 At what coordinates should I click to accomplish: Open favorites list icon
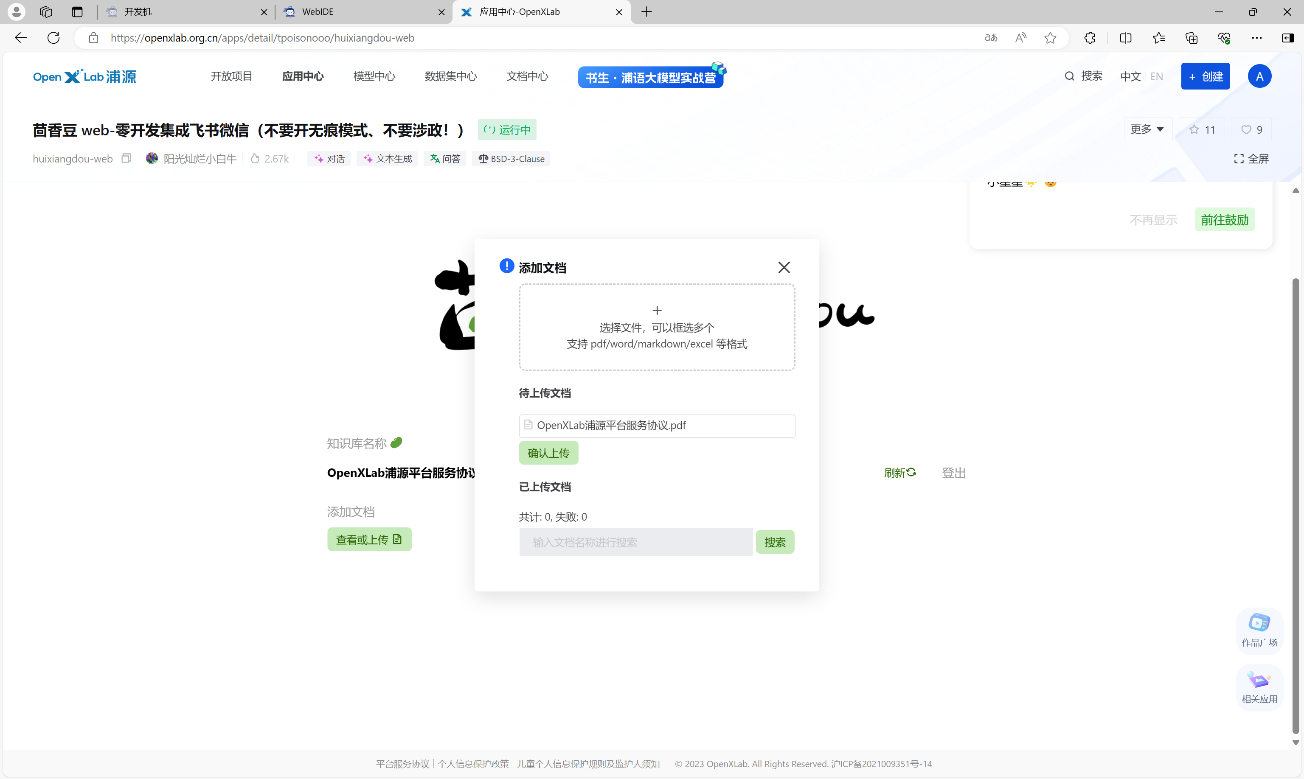point(1158,38)
